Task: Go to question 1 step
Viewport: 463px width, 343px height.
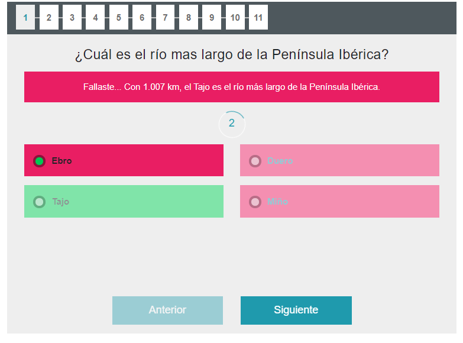Action: [x=25, y=17]
